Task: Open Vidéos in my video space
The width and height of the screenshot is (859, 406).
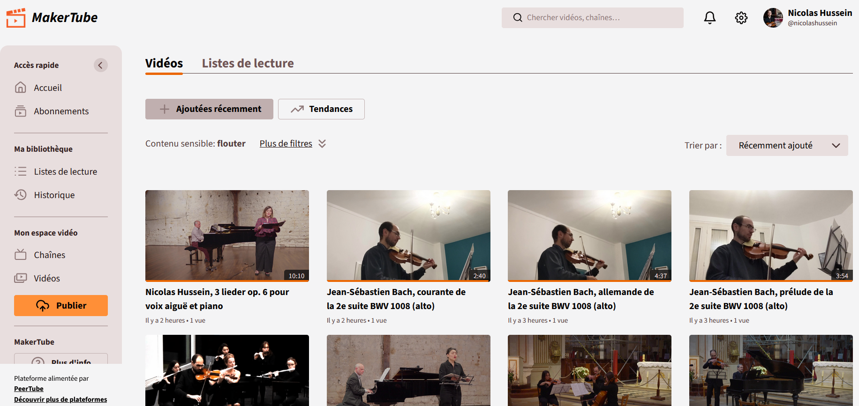Action: pyautogui.click(x=46, y=278)
